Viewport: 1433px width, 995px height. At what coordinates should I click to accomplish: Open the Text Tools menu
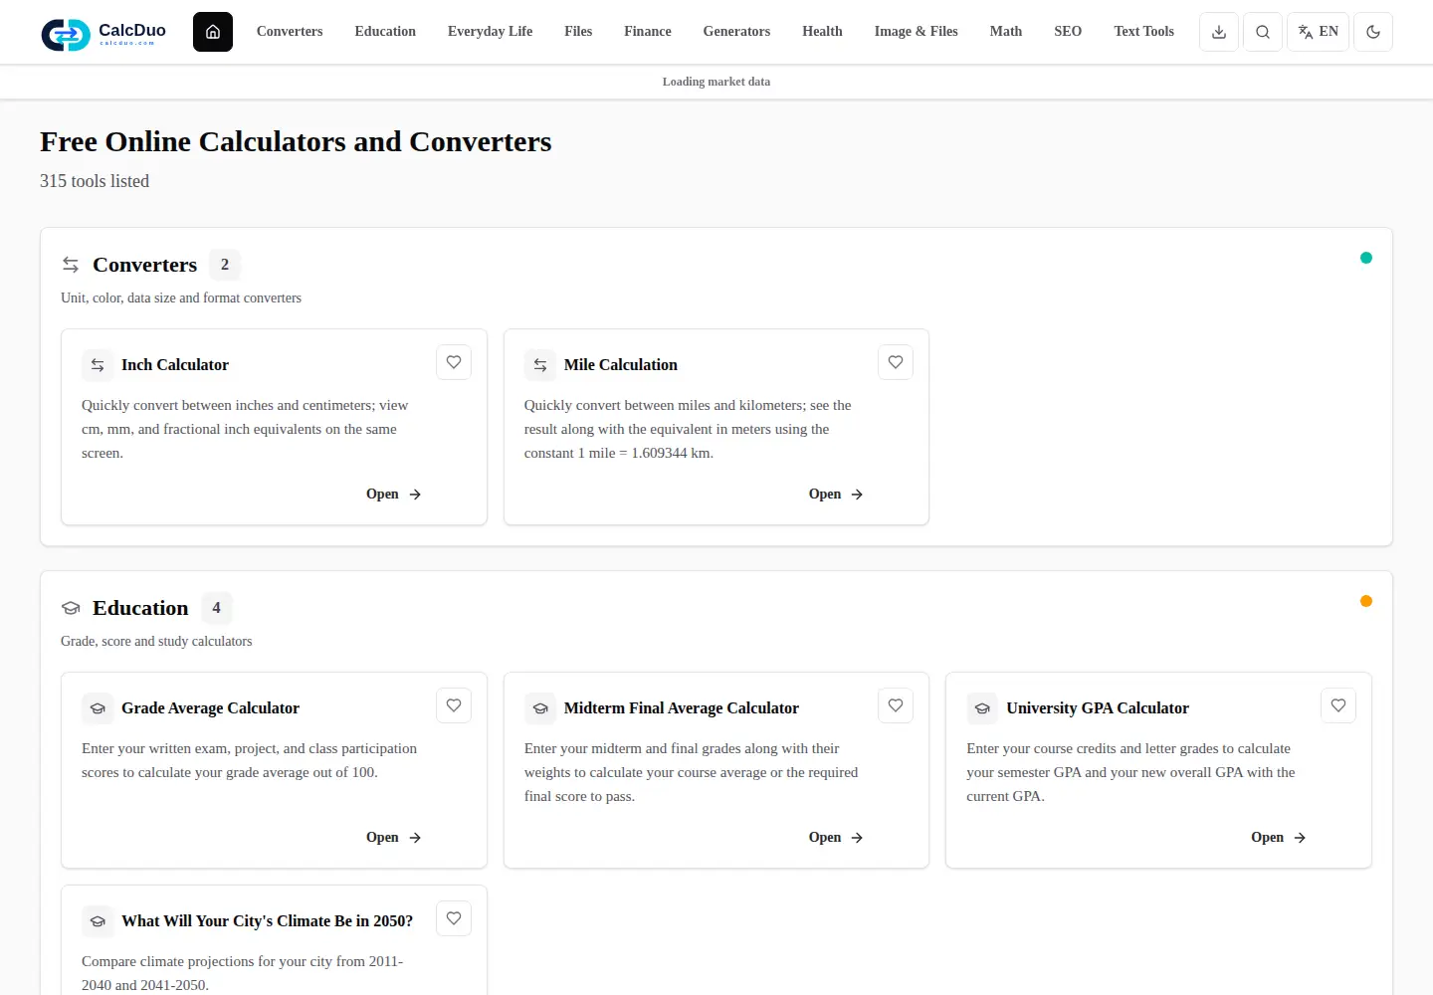click(x=1144, y=32)
